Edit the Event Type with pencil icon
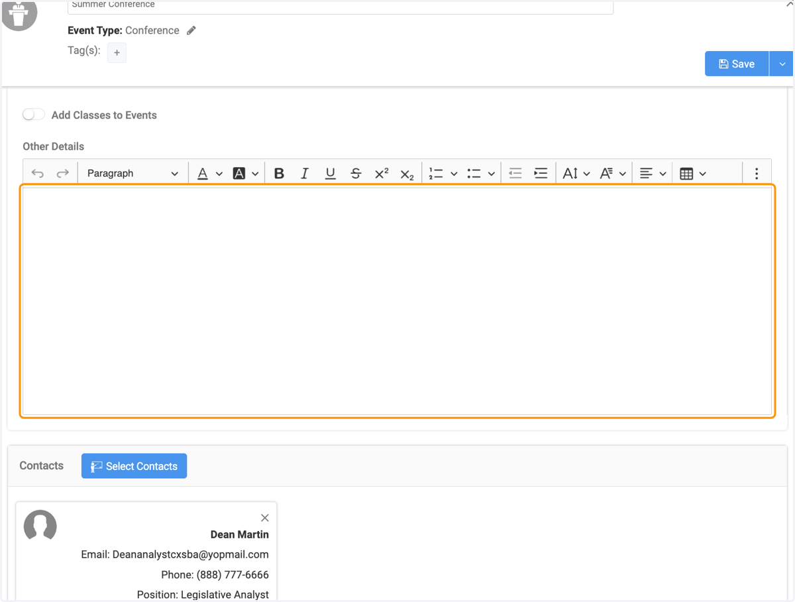The width and height of the screenshot is (795, 602). tap(191, 30)
